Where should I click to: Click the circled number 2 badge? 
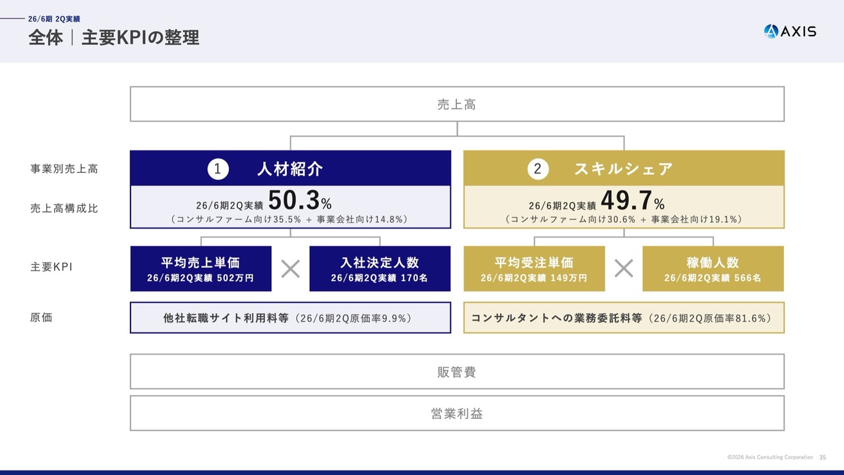[537, 170]
